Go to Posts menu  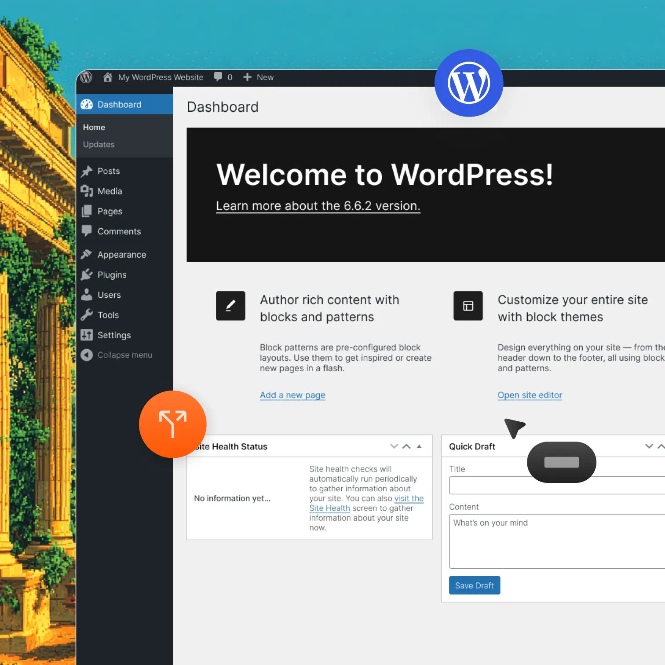click(x=109, y=171)
